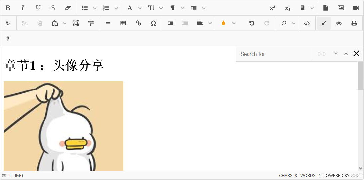This screenshot has width=364, height=180.
Task: Expand the font family dropdown arrow
Action: click(140, 8)
